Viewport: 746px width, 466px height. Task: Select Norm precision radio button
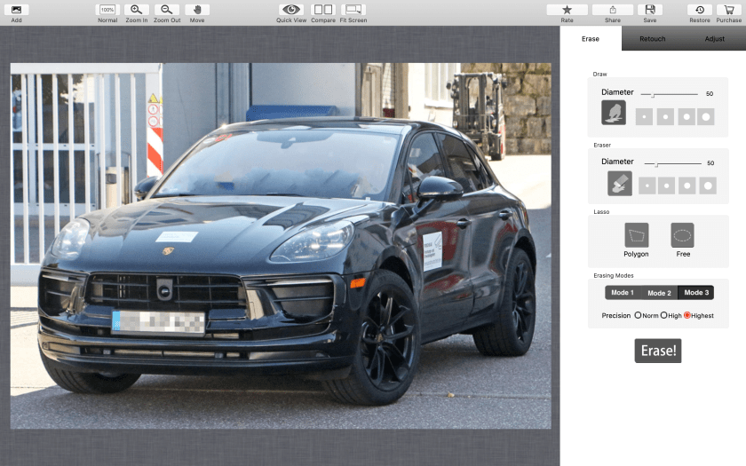[638, 315]
